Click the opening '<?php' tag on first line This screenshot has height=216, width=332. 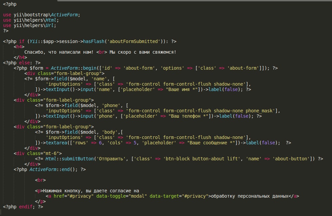pyautogui.click(x=10, y=4)
